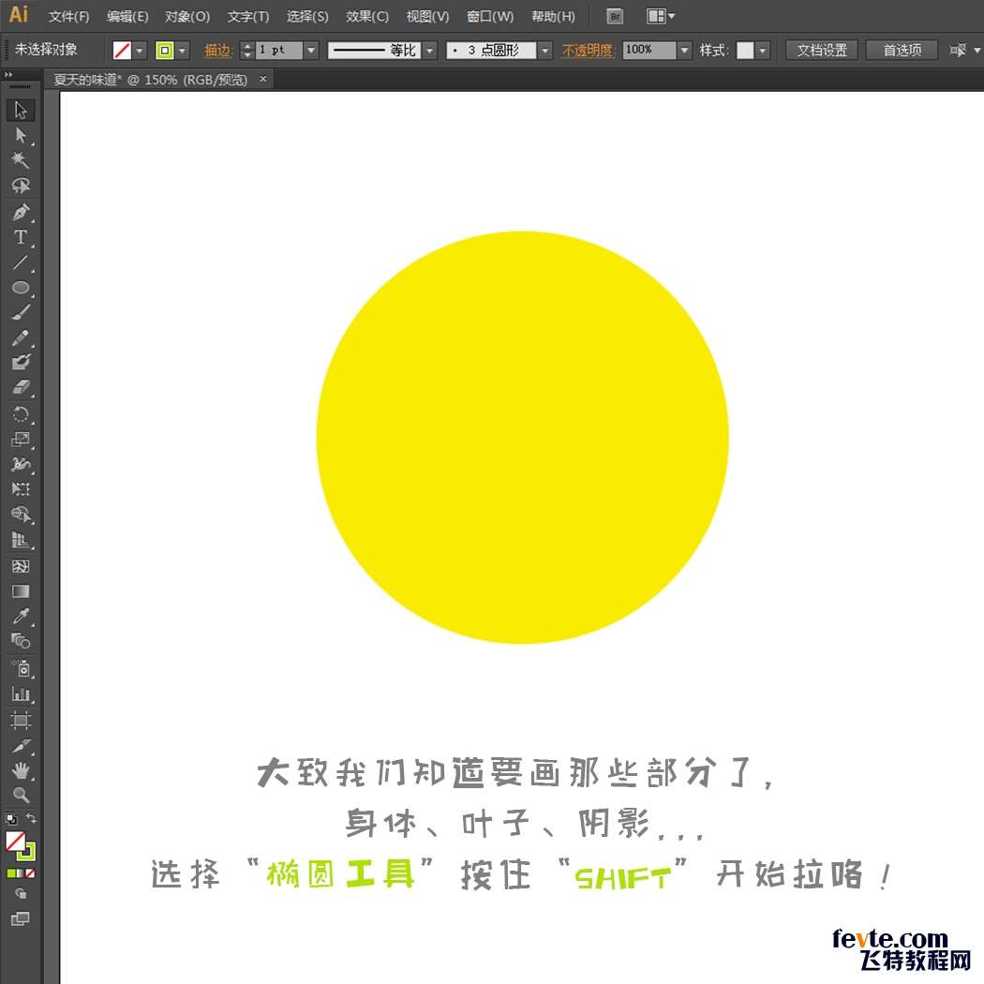Select the Artboard tool

[x=21, y=720]
